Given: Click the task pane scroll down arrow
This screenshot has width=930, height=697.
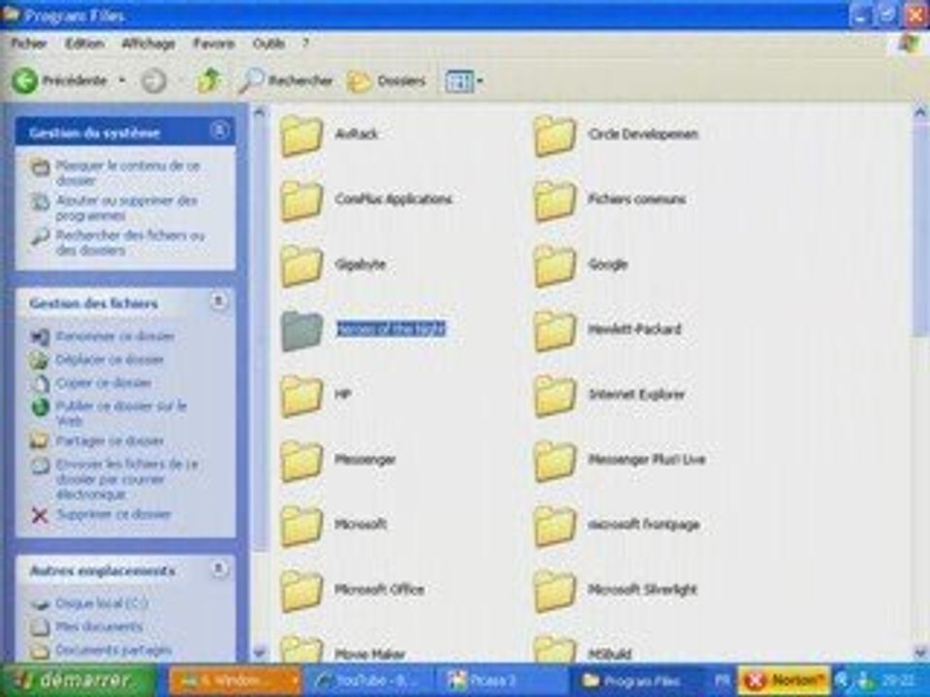Looking at the screenshot, I should click(x=260, y=652).
